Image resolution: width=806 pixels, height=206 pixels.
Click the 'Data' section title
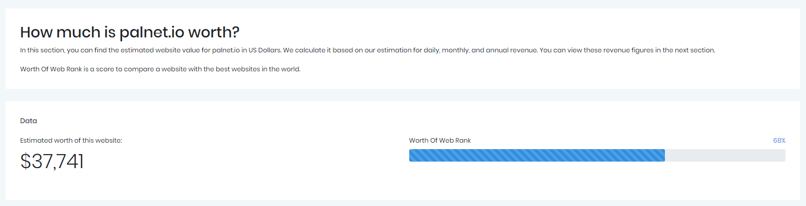(28, 121)
